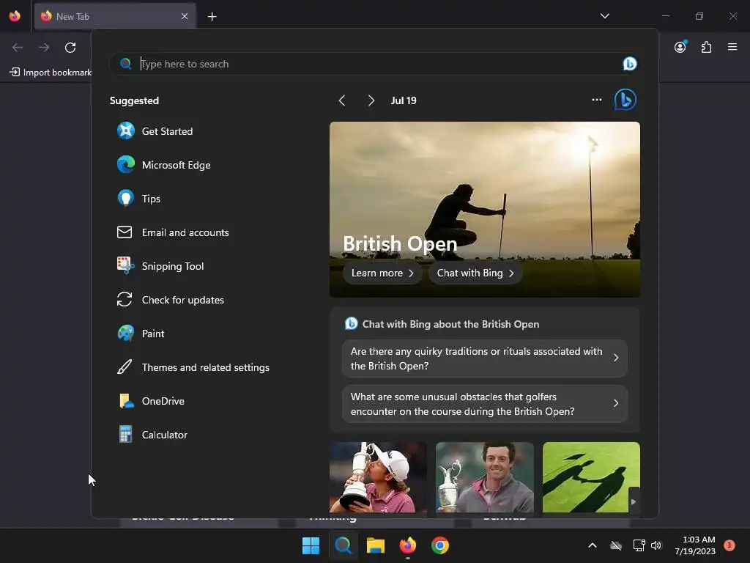Click the Type here to search field

(x=373, y=64)
